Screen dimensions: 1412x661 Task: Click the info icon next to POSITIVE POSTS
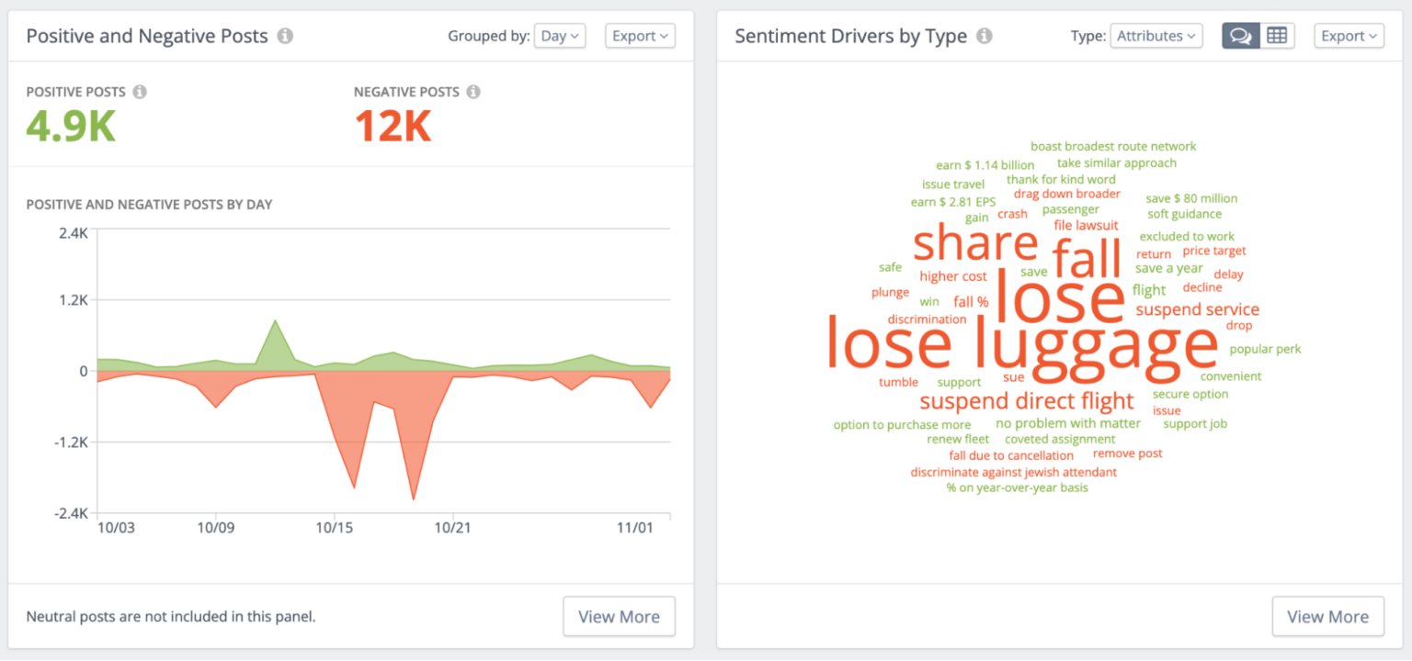[x=140, y=92]
